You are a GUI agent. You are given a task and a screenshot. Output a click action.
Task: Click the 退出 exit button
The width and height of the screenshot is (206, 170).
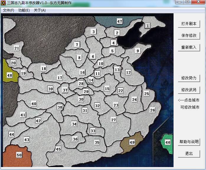pyautogui.click(x=189, y=153)
